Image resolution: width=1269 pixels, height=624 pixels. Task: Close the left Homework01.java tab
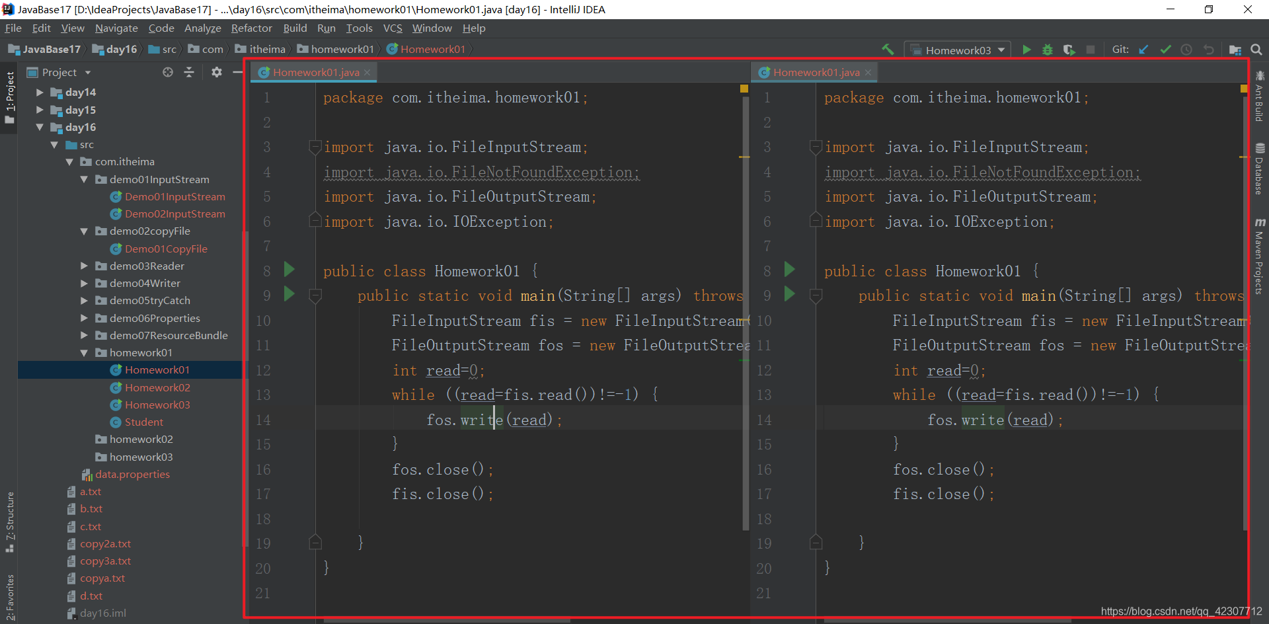point(367,73)
